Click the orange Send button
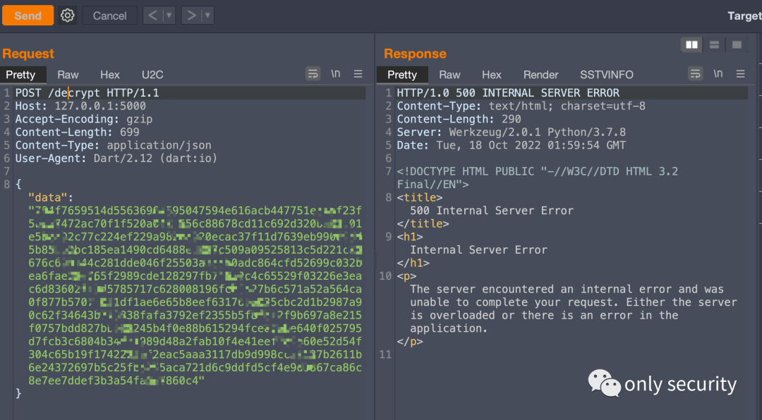This screenshot has height=420, width=762. point(28,16)
